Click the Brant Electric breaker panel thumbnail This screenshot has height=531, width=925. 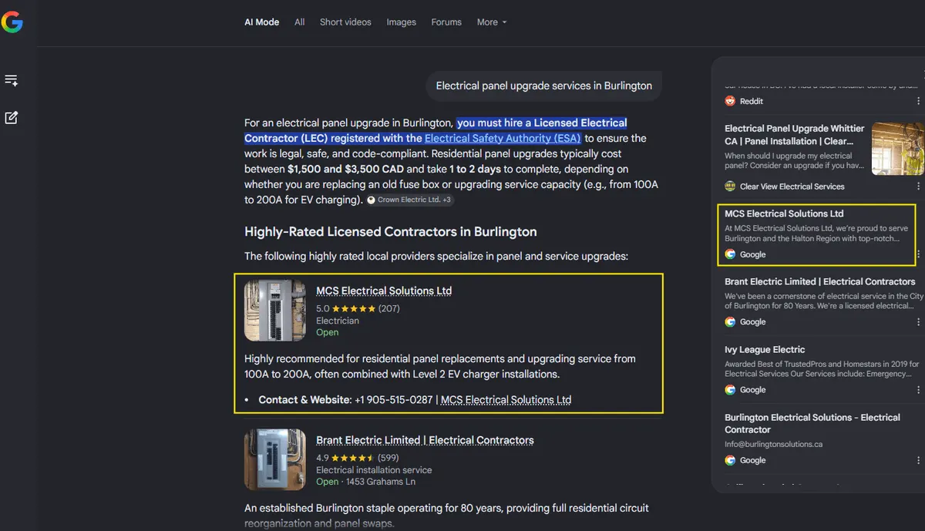click(x=275, y=459)
